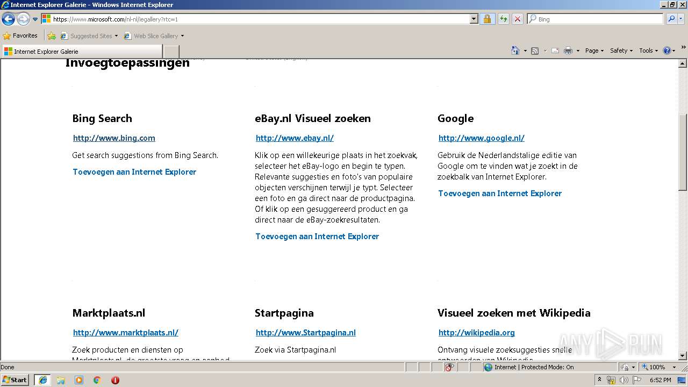Expand the zoom level dropdown arrow
Screen dimensions: 688x387
tap(674, 367)
